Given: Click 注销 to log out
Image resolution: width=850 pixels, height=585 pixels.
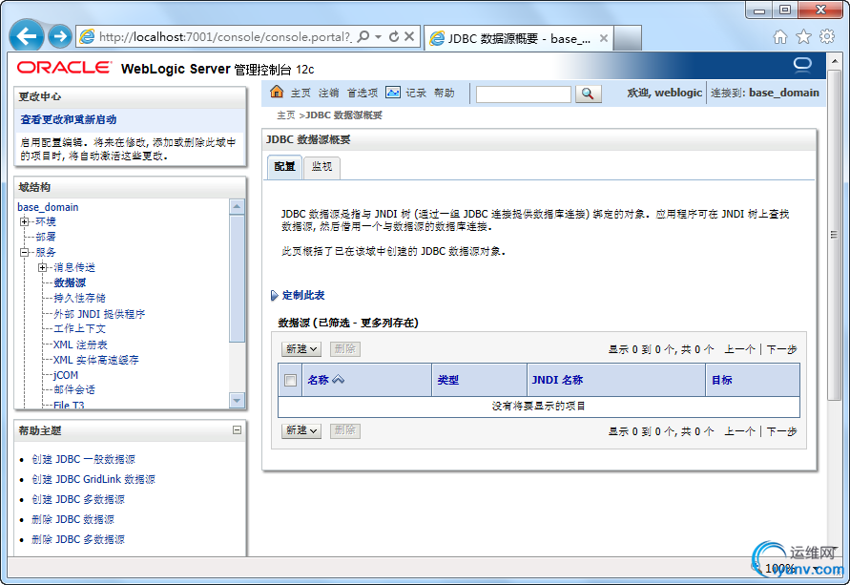Looking at the screenshot, I should tap(328, 93).
